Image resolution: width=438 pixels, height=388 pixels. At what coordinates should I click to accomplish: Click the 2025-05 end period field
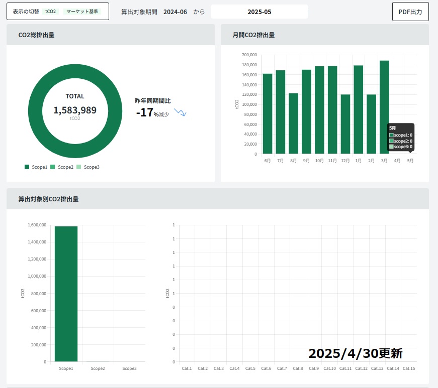click(259, 12)
